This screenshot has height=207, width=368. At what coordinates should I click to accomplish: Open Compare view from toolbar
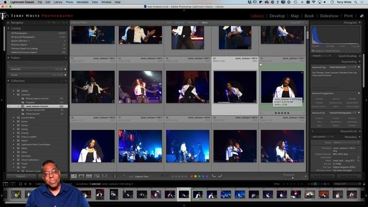tap(89, 177)
